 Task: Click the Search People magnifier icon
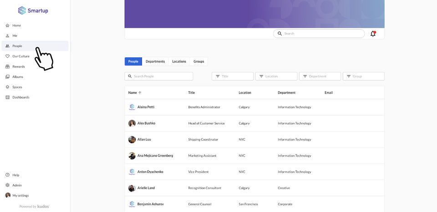130,76
